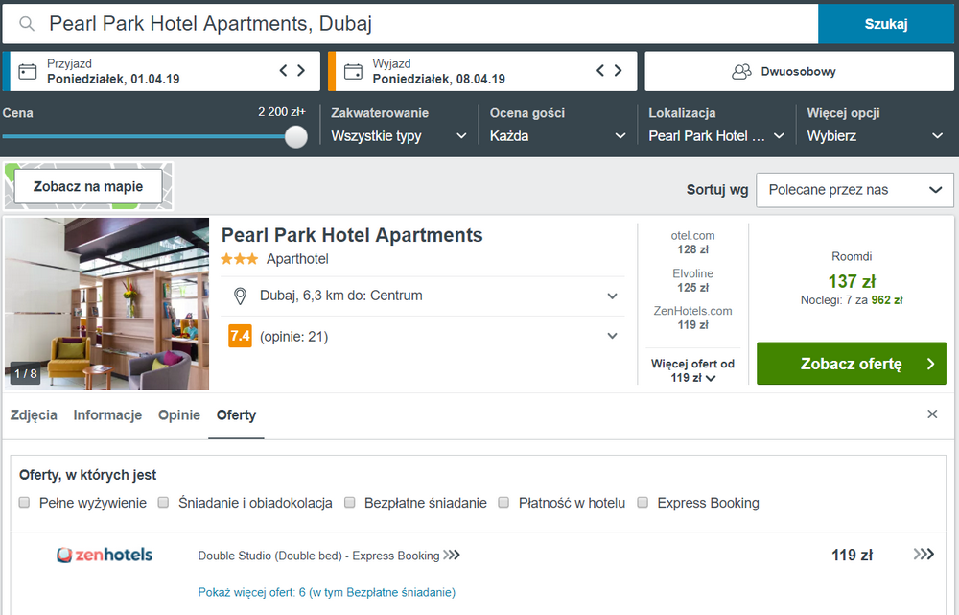This screenshot has height=615, width=959.
Task: Check the Bezpłatne śniadanie option
Action: tap(350, 503)
